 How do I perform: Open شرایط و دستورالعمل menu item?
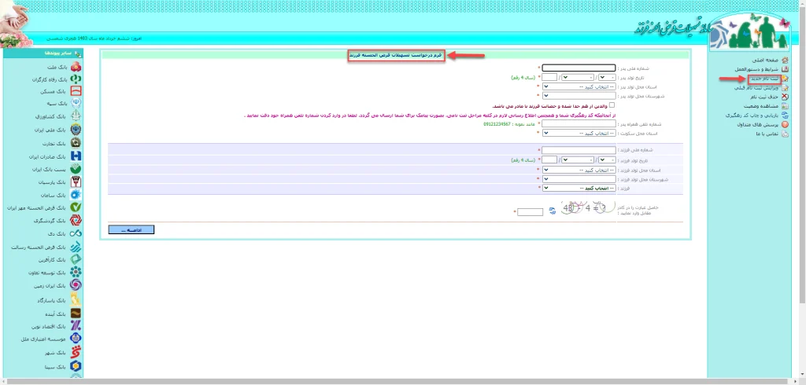click(755, 69)
